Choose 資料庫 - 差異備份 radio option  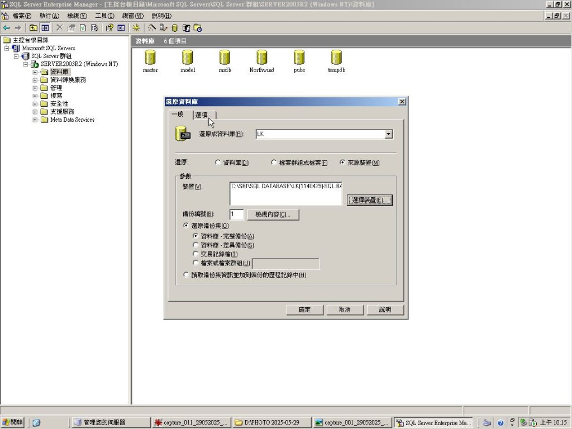[x=196, y=245]
